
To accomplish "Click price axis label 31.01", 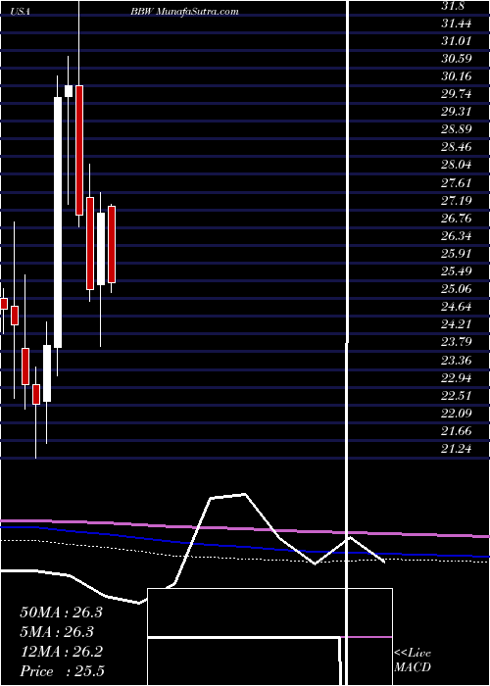I will [x=457, y=41].
